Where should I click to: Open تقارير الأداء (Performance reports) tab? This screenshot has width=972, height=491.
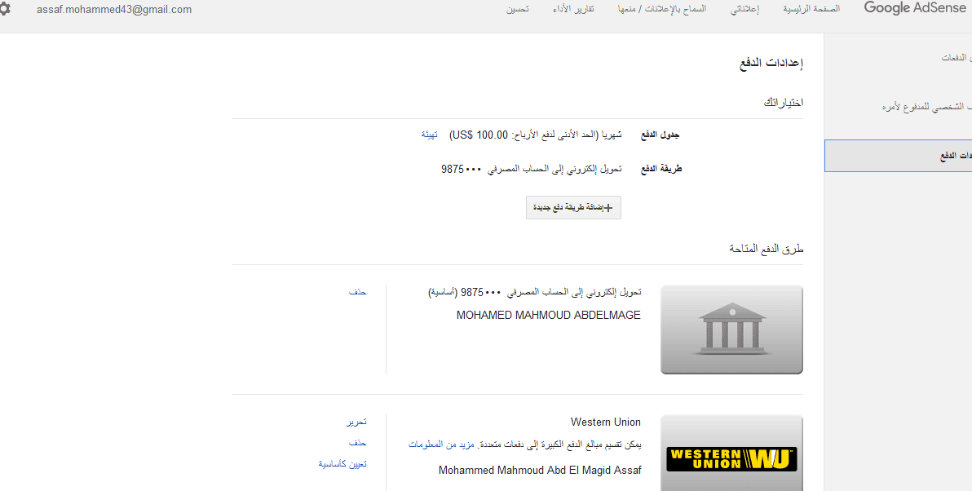pos(573,9)
